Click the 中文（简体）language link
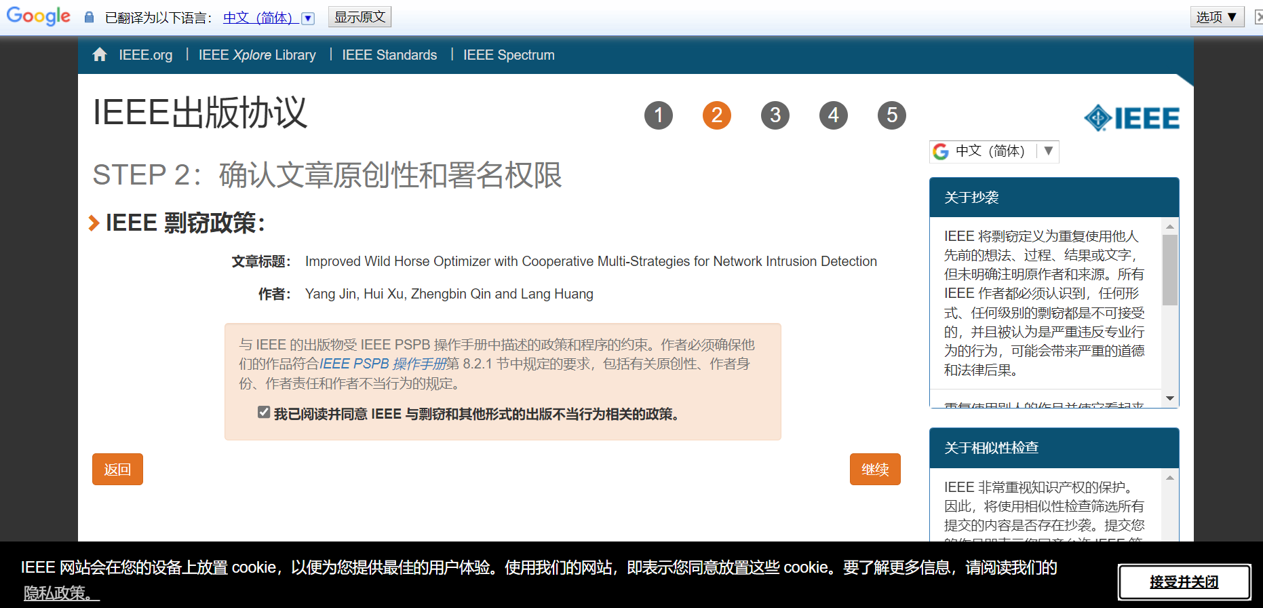 [261, 18]
